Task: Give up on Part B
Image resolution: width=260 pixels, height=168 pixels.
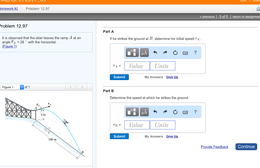Action: click(x=172, y=136)
